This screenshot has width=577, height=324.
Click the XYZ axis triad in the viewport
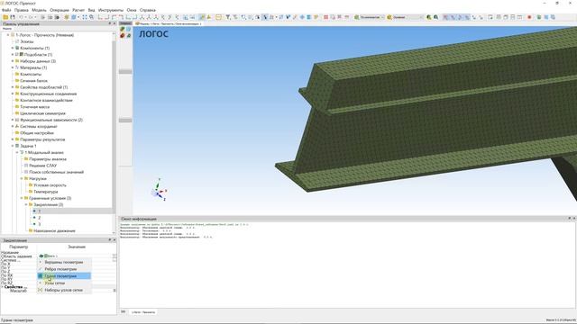point(159,190)
